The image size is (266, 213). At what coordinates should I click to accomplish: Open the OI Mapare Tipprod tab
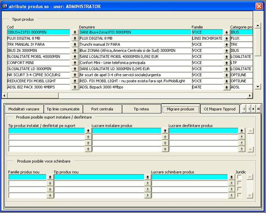[220, 109]
